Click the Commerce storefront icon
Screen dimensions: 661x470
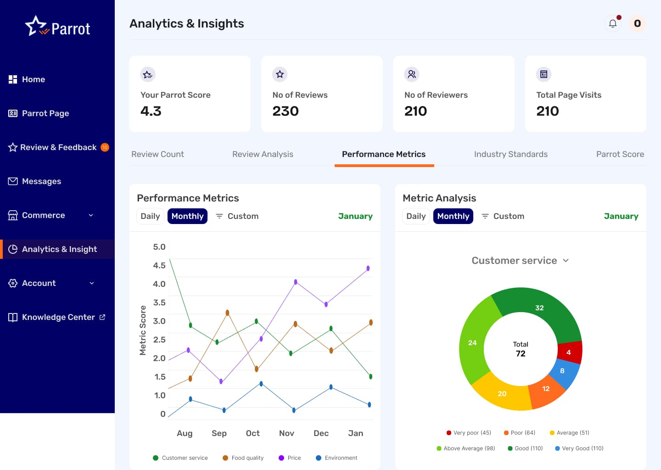[13, 215]
